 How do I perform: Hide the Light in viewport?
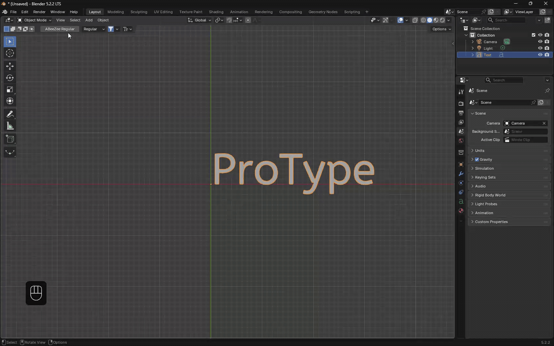(x=540, y=48)
